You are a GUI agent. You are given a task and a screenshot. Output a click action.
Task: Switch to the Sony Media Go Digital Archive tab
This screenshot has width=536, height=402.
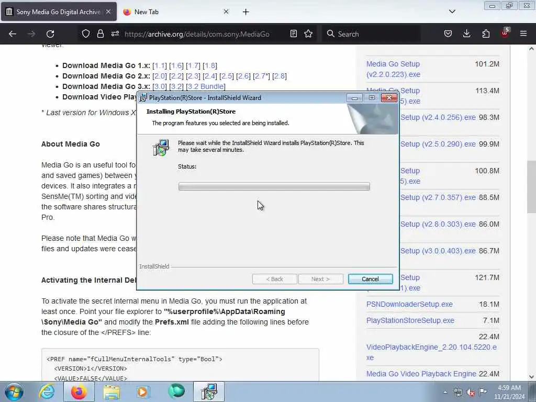[59, 12]
